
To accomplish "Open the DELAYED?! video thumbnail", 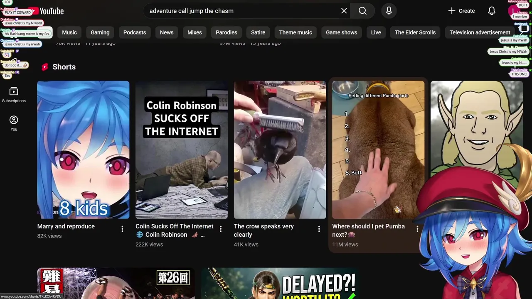I will (x=280, y=283).
